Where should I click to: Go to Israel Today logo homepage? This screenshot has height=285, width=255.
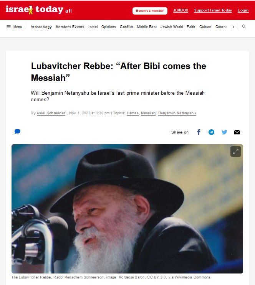[x=35, y=10]
